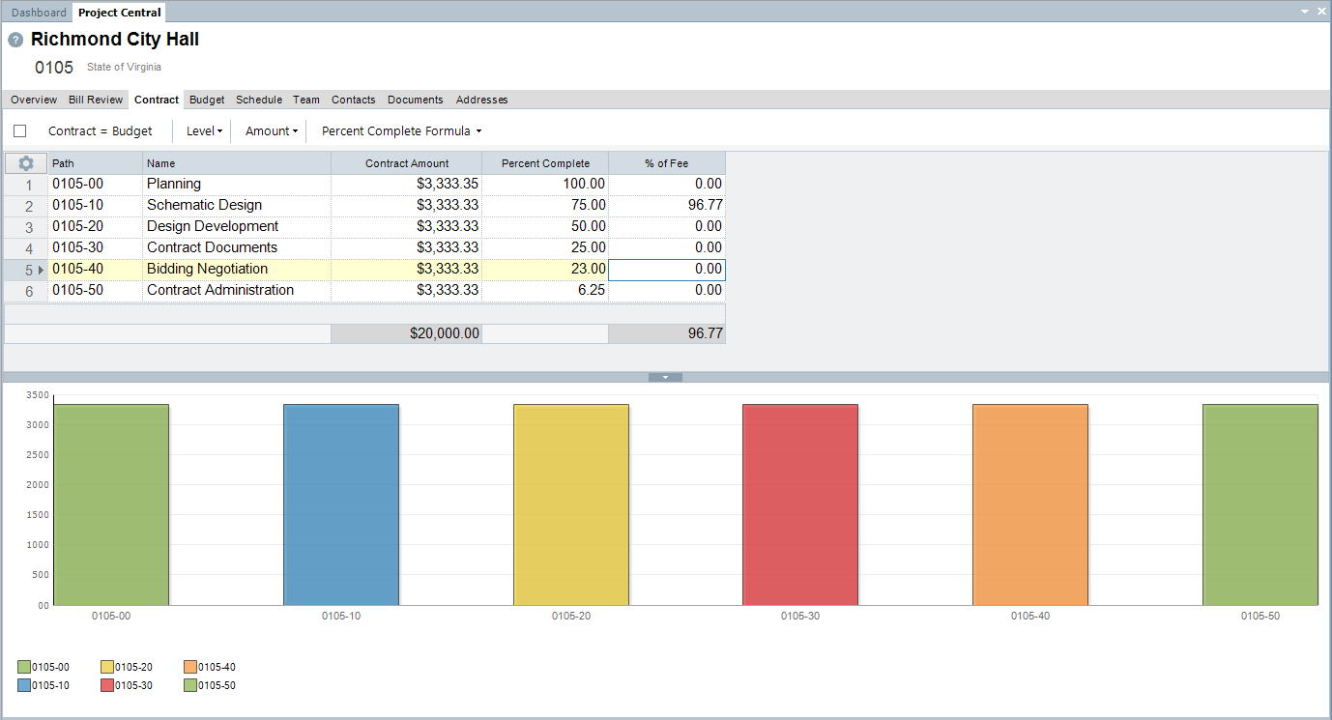Click Planning's 100.00 percent complete cell
The width and height of the screenshot is (1332, 720).
click(x=545, y=185)
